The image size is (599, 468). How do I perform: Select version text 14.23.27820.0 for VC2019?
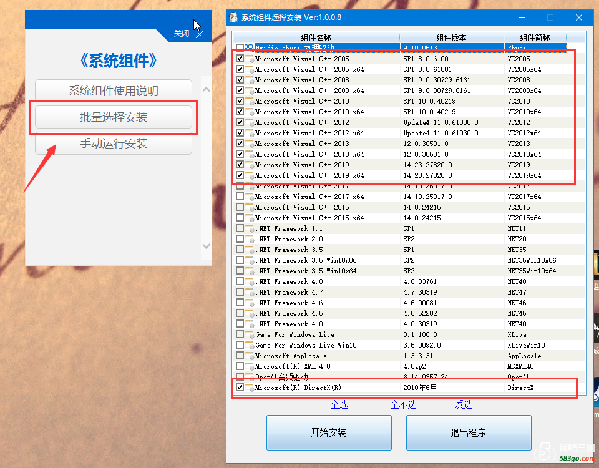(427, 165)
